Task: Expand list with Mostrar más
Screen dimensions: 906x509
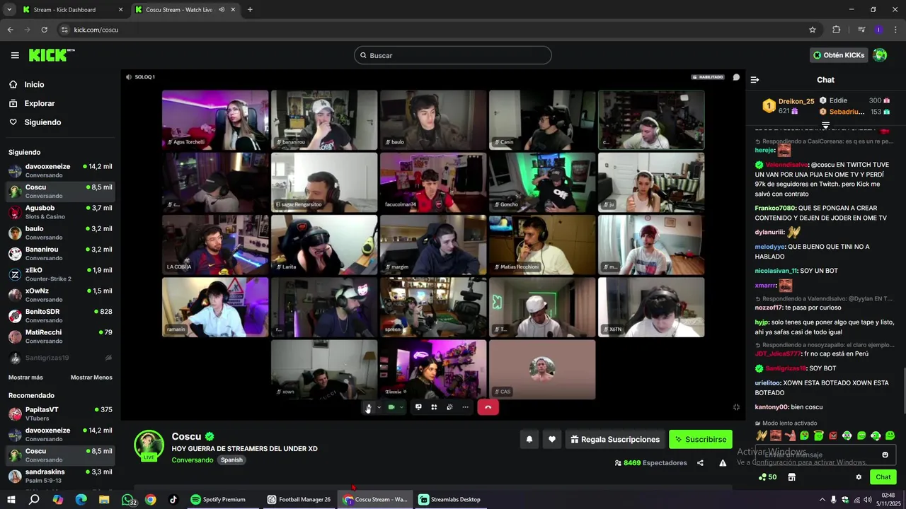Action: coord(25,378)
